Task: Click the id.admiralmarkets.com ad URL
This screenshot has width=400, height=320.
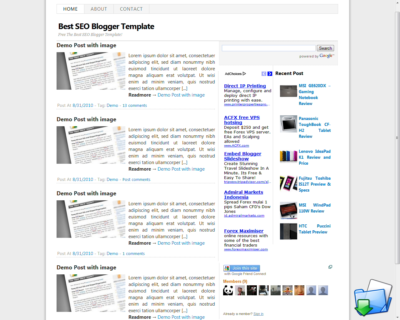Action: [244, 216]
